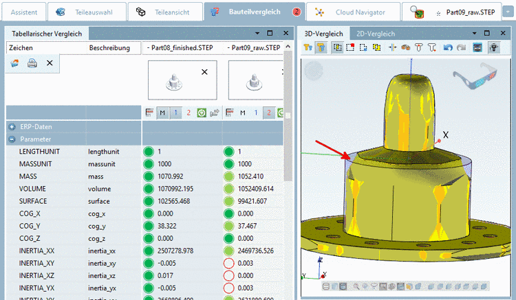Click the yellow overlapping squares icon

(376, 47)
